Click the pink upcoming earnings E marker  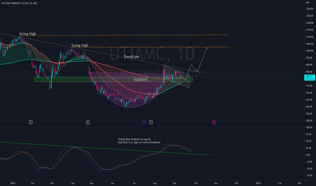[214, 122]
